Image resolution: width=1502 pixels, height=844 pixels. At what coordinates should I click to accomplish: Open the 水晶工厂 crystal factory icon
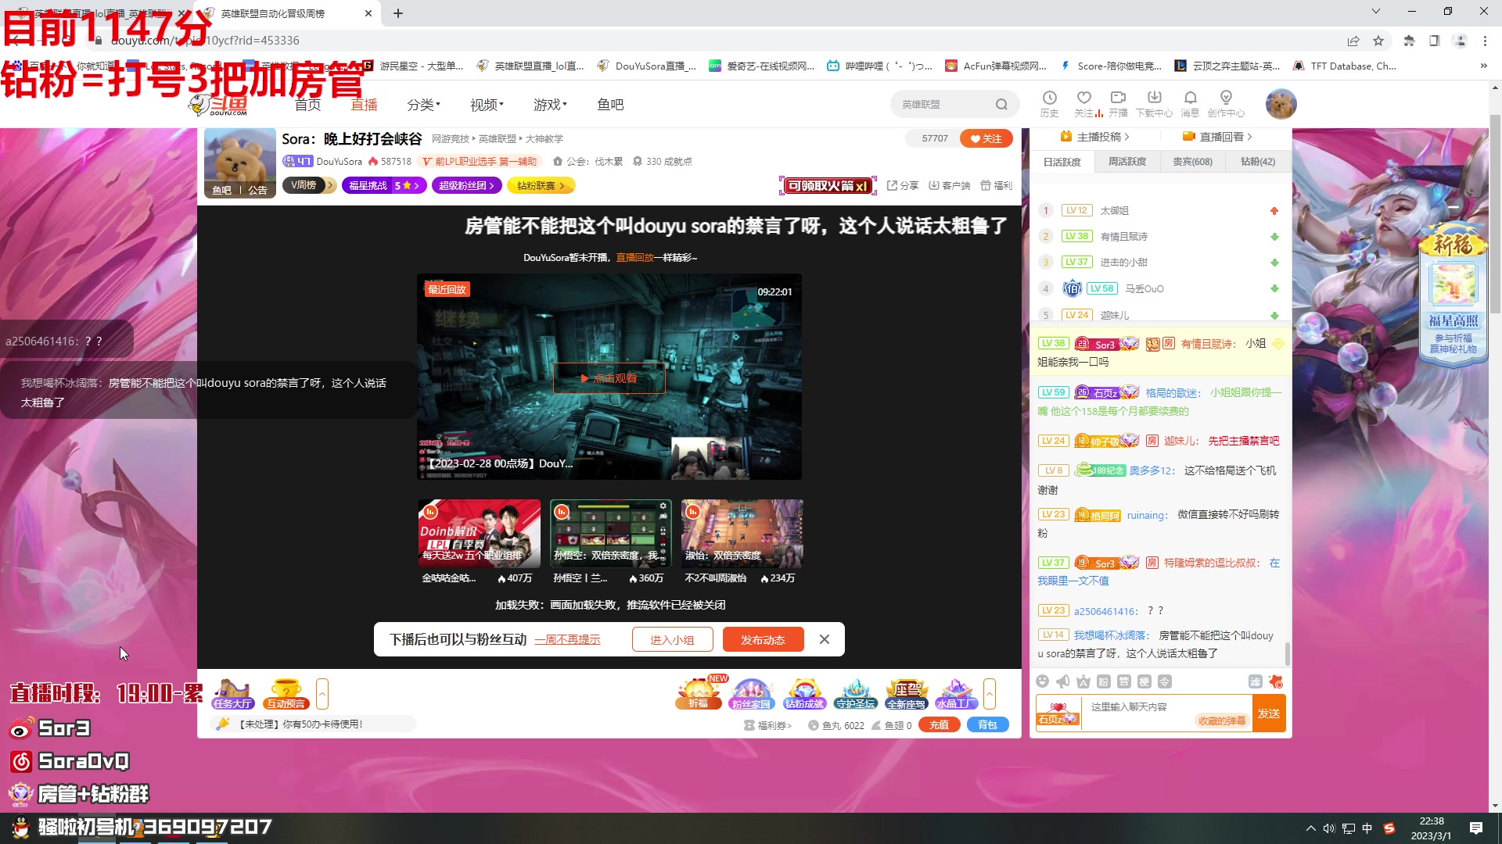click(x=956, y=694)
